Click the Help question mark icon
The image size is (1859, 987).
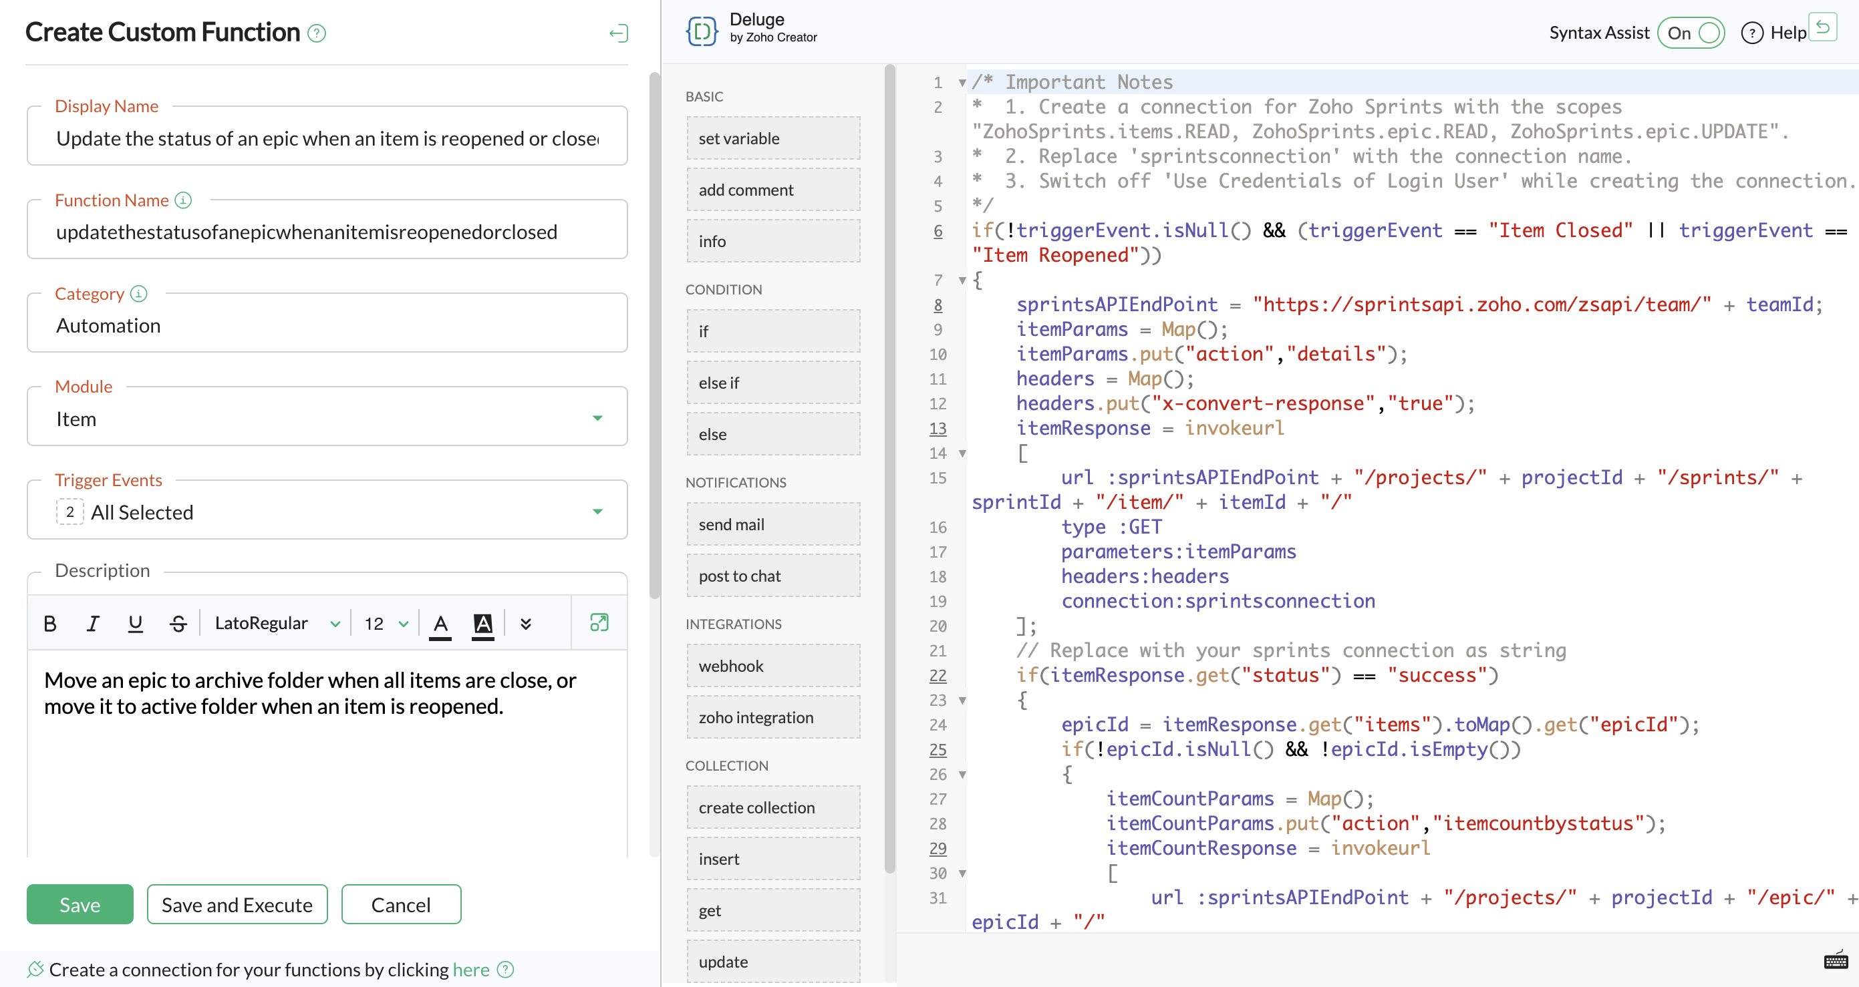(x=1751, y=33)
